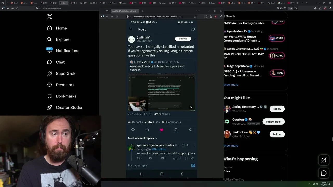Open more options on sparenotthysharpestblades reply
333x187 pixels.
pyautogui.click(x=194, y=145)
